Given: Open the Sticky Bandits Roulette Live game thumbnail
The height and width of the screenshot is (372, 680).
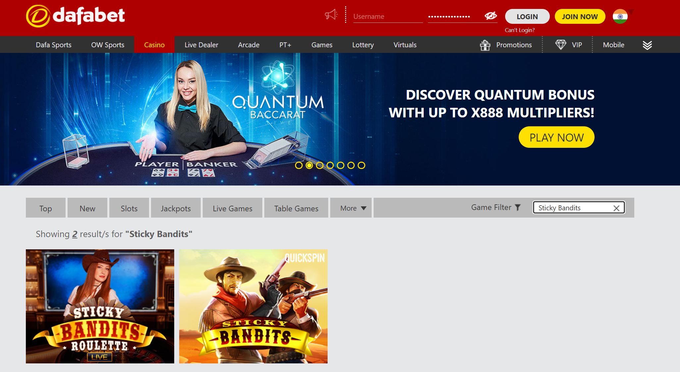Looking at the screenshot, I should click(x=100, y=306).
